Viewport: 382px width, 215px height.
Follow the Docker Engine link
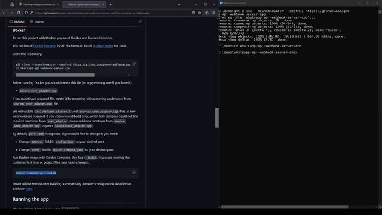(103, 46)
